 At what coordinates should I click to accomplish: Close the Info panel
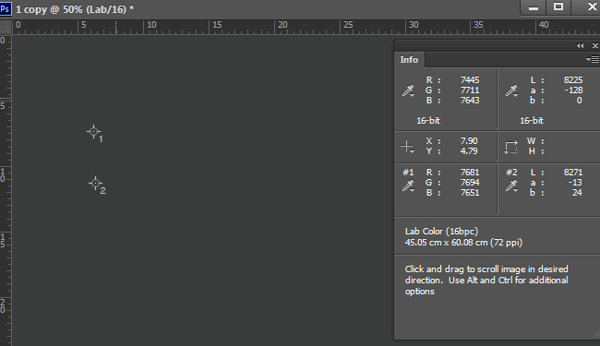click(595, 45)
